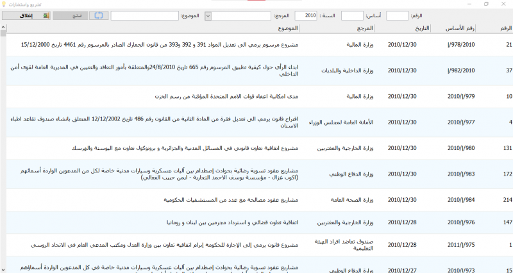This screenshot has width=513, height=273.
Task: Select the row numbered 147
Action: (x=260, y=222)
